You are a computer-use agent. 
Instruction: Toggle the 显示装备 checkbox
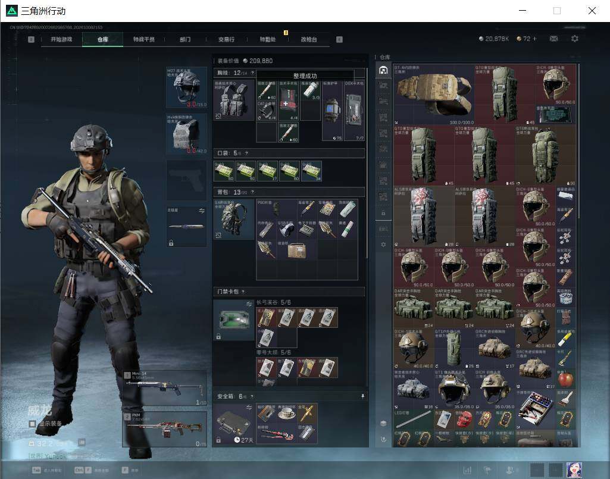32,424
